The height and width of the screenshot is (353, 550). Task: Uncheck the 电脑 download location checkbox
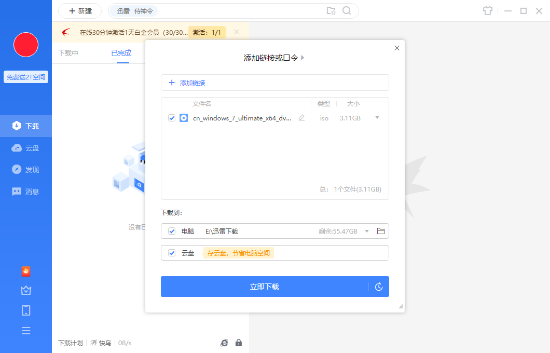point(172,231)
